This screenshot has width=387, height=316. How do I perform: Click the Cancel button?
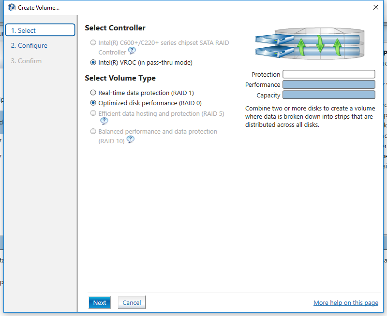pos(132,302)
